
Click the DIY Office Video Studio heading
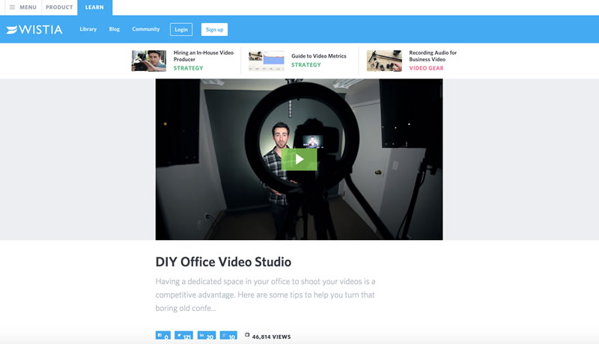point(223,262)
